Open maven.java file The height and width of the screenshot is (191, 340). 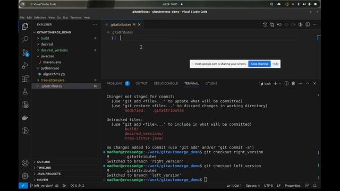[66, 62]
